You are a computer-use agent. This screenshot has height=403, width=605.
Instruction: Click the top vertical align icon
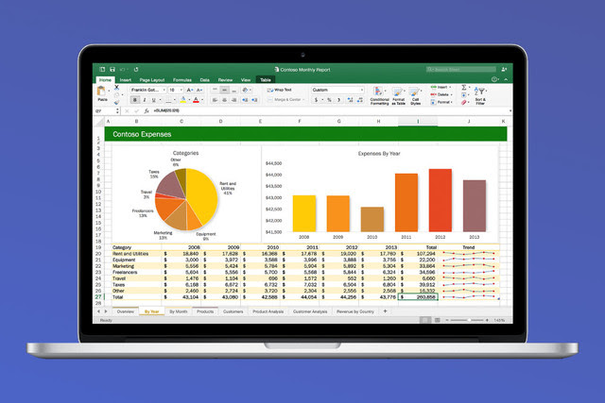tap(215, 90)
